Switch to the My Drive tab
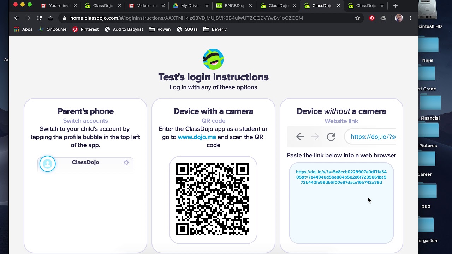Screen dimensions: 452x254 tap(191, 6)
